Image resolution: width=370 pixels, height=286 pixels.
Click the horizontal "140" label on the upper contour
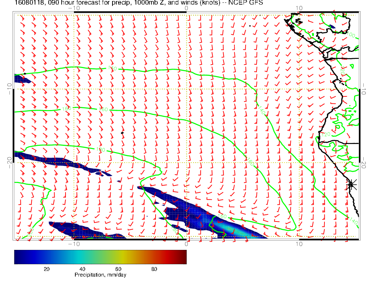click(x=112, y=68)
